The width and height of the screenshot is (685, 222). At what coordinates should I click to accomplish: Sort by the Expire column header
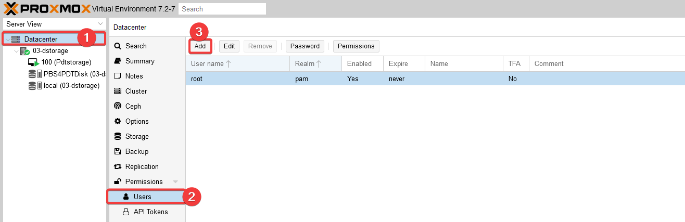pyautogui.click(x=404, y=64)
